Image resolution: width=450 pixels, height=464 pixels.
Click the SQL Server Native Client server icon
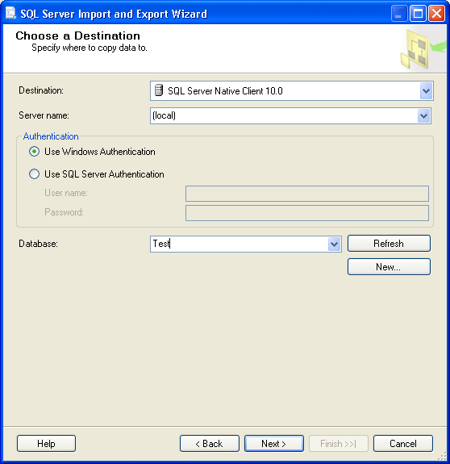click(159, 90)
